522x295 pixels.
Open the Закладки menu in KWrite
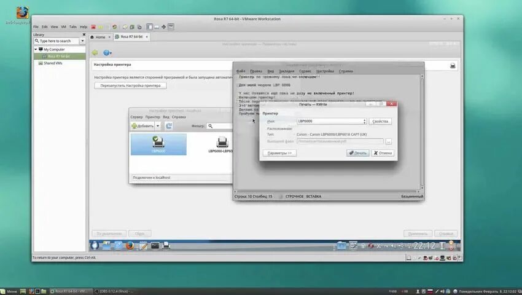point(287,71)
